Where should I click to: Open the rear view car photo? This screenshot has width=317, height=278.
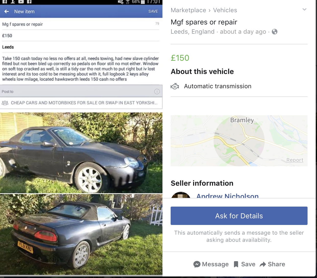coord(81,234)
